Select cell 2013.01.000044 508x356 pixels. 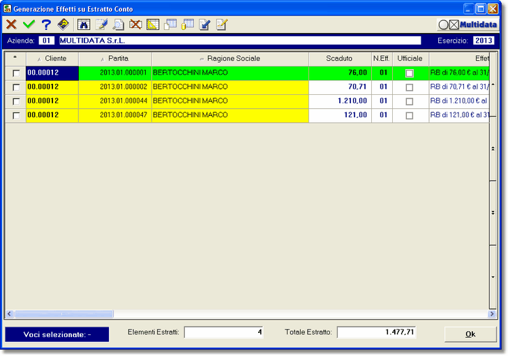(x=115, y=101)
